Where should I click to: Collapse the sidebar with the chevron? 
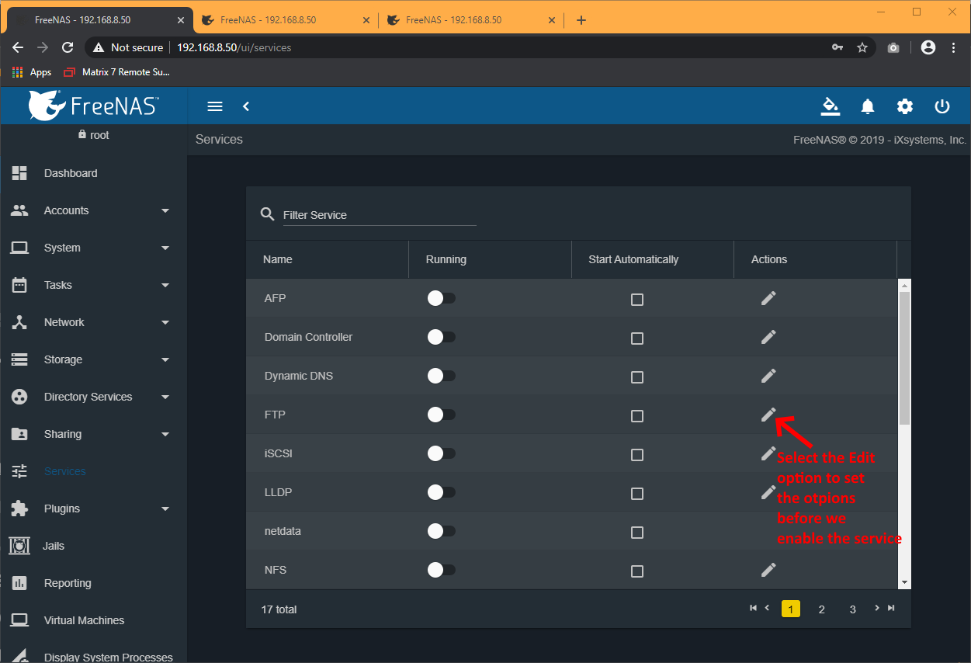tap(246, 106)
